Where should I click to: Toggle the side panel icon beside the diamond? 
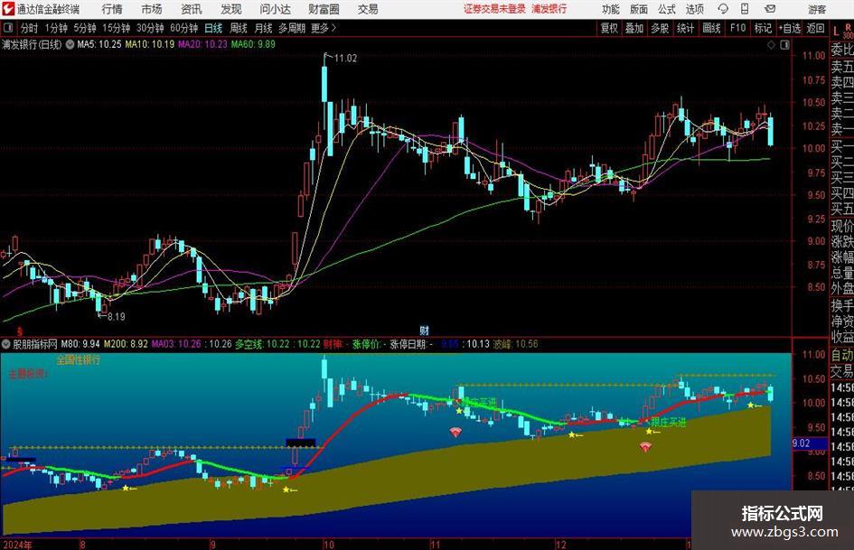[784, 45]
